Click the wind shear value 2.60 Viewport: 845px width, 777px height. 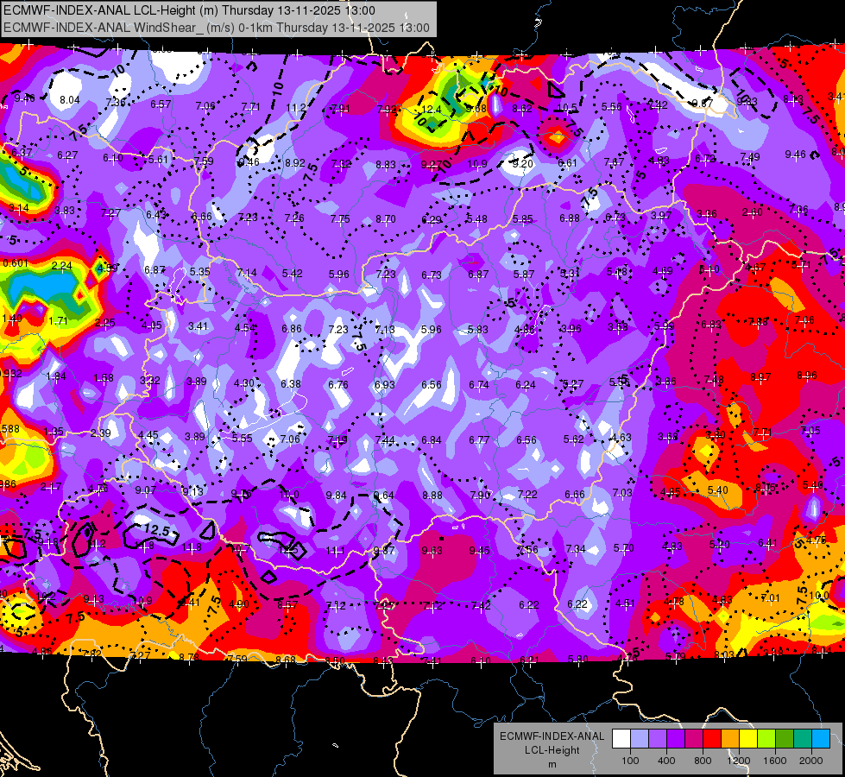point(753,212)
